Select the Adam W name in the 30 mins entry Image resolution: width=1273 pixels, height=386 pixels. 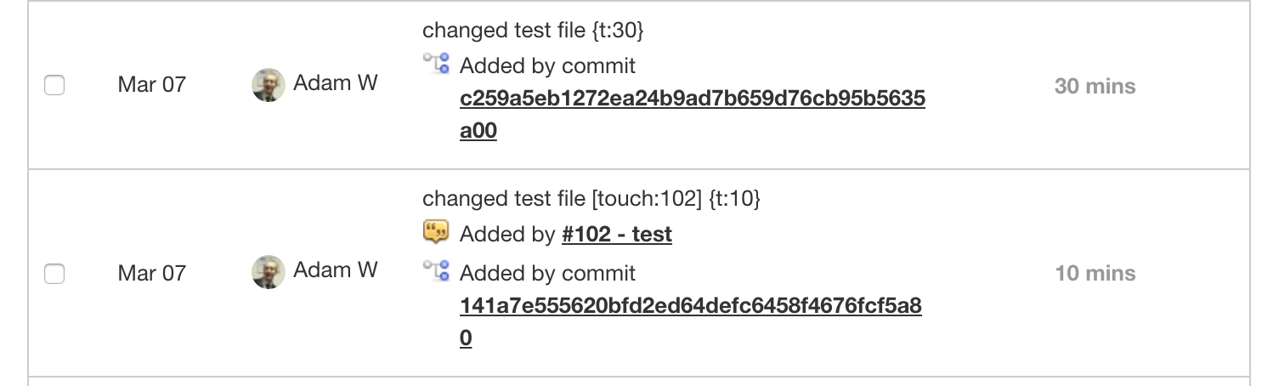pyautogui.click(x=336, y=82)
